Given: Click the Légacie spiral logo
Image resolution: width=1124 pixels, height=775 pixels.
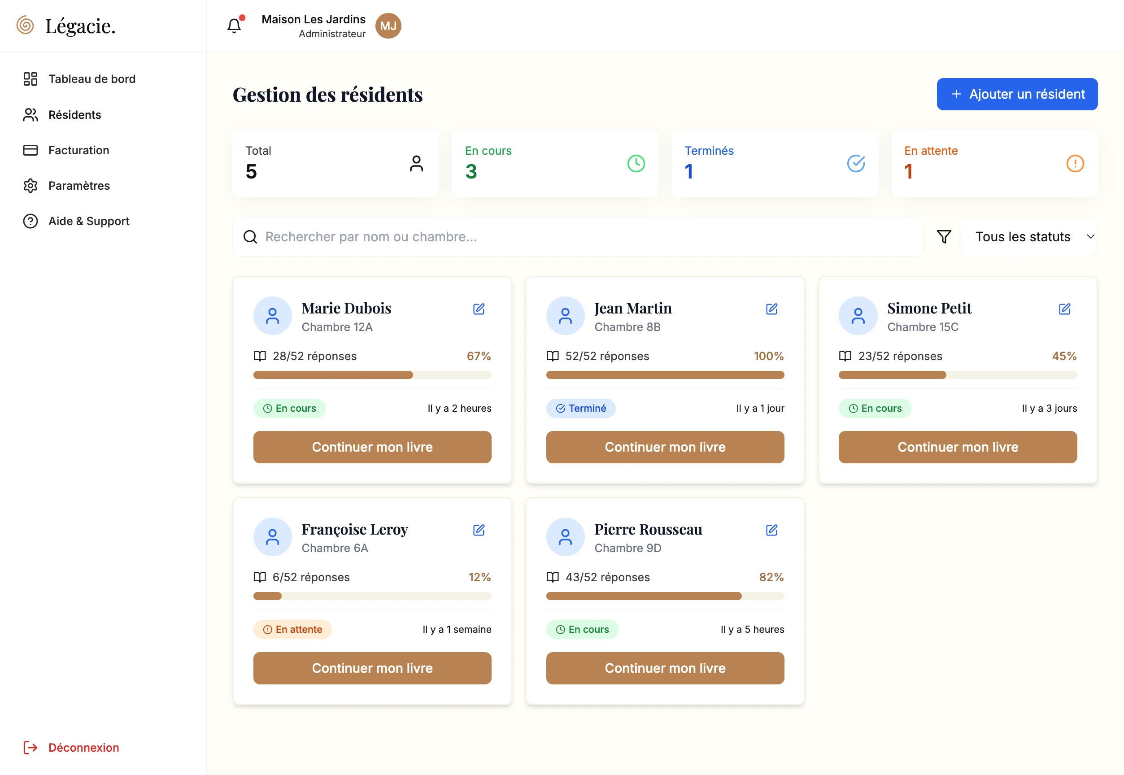Looking at the screenshot, I should pyautogui.click(x=25, y=25).
